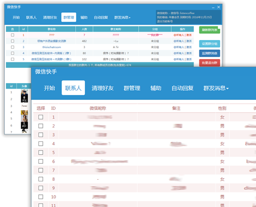
Task: Click the 设置群分组 button
Action: click(210, 44)
